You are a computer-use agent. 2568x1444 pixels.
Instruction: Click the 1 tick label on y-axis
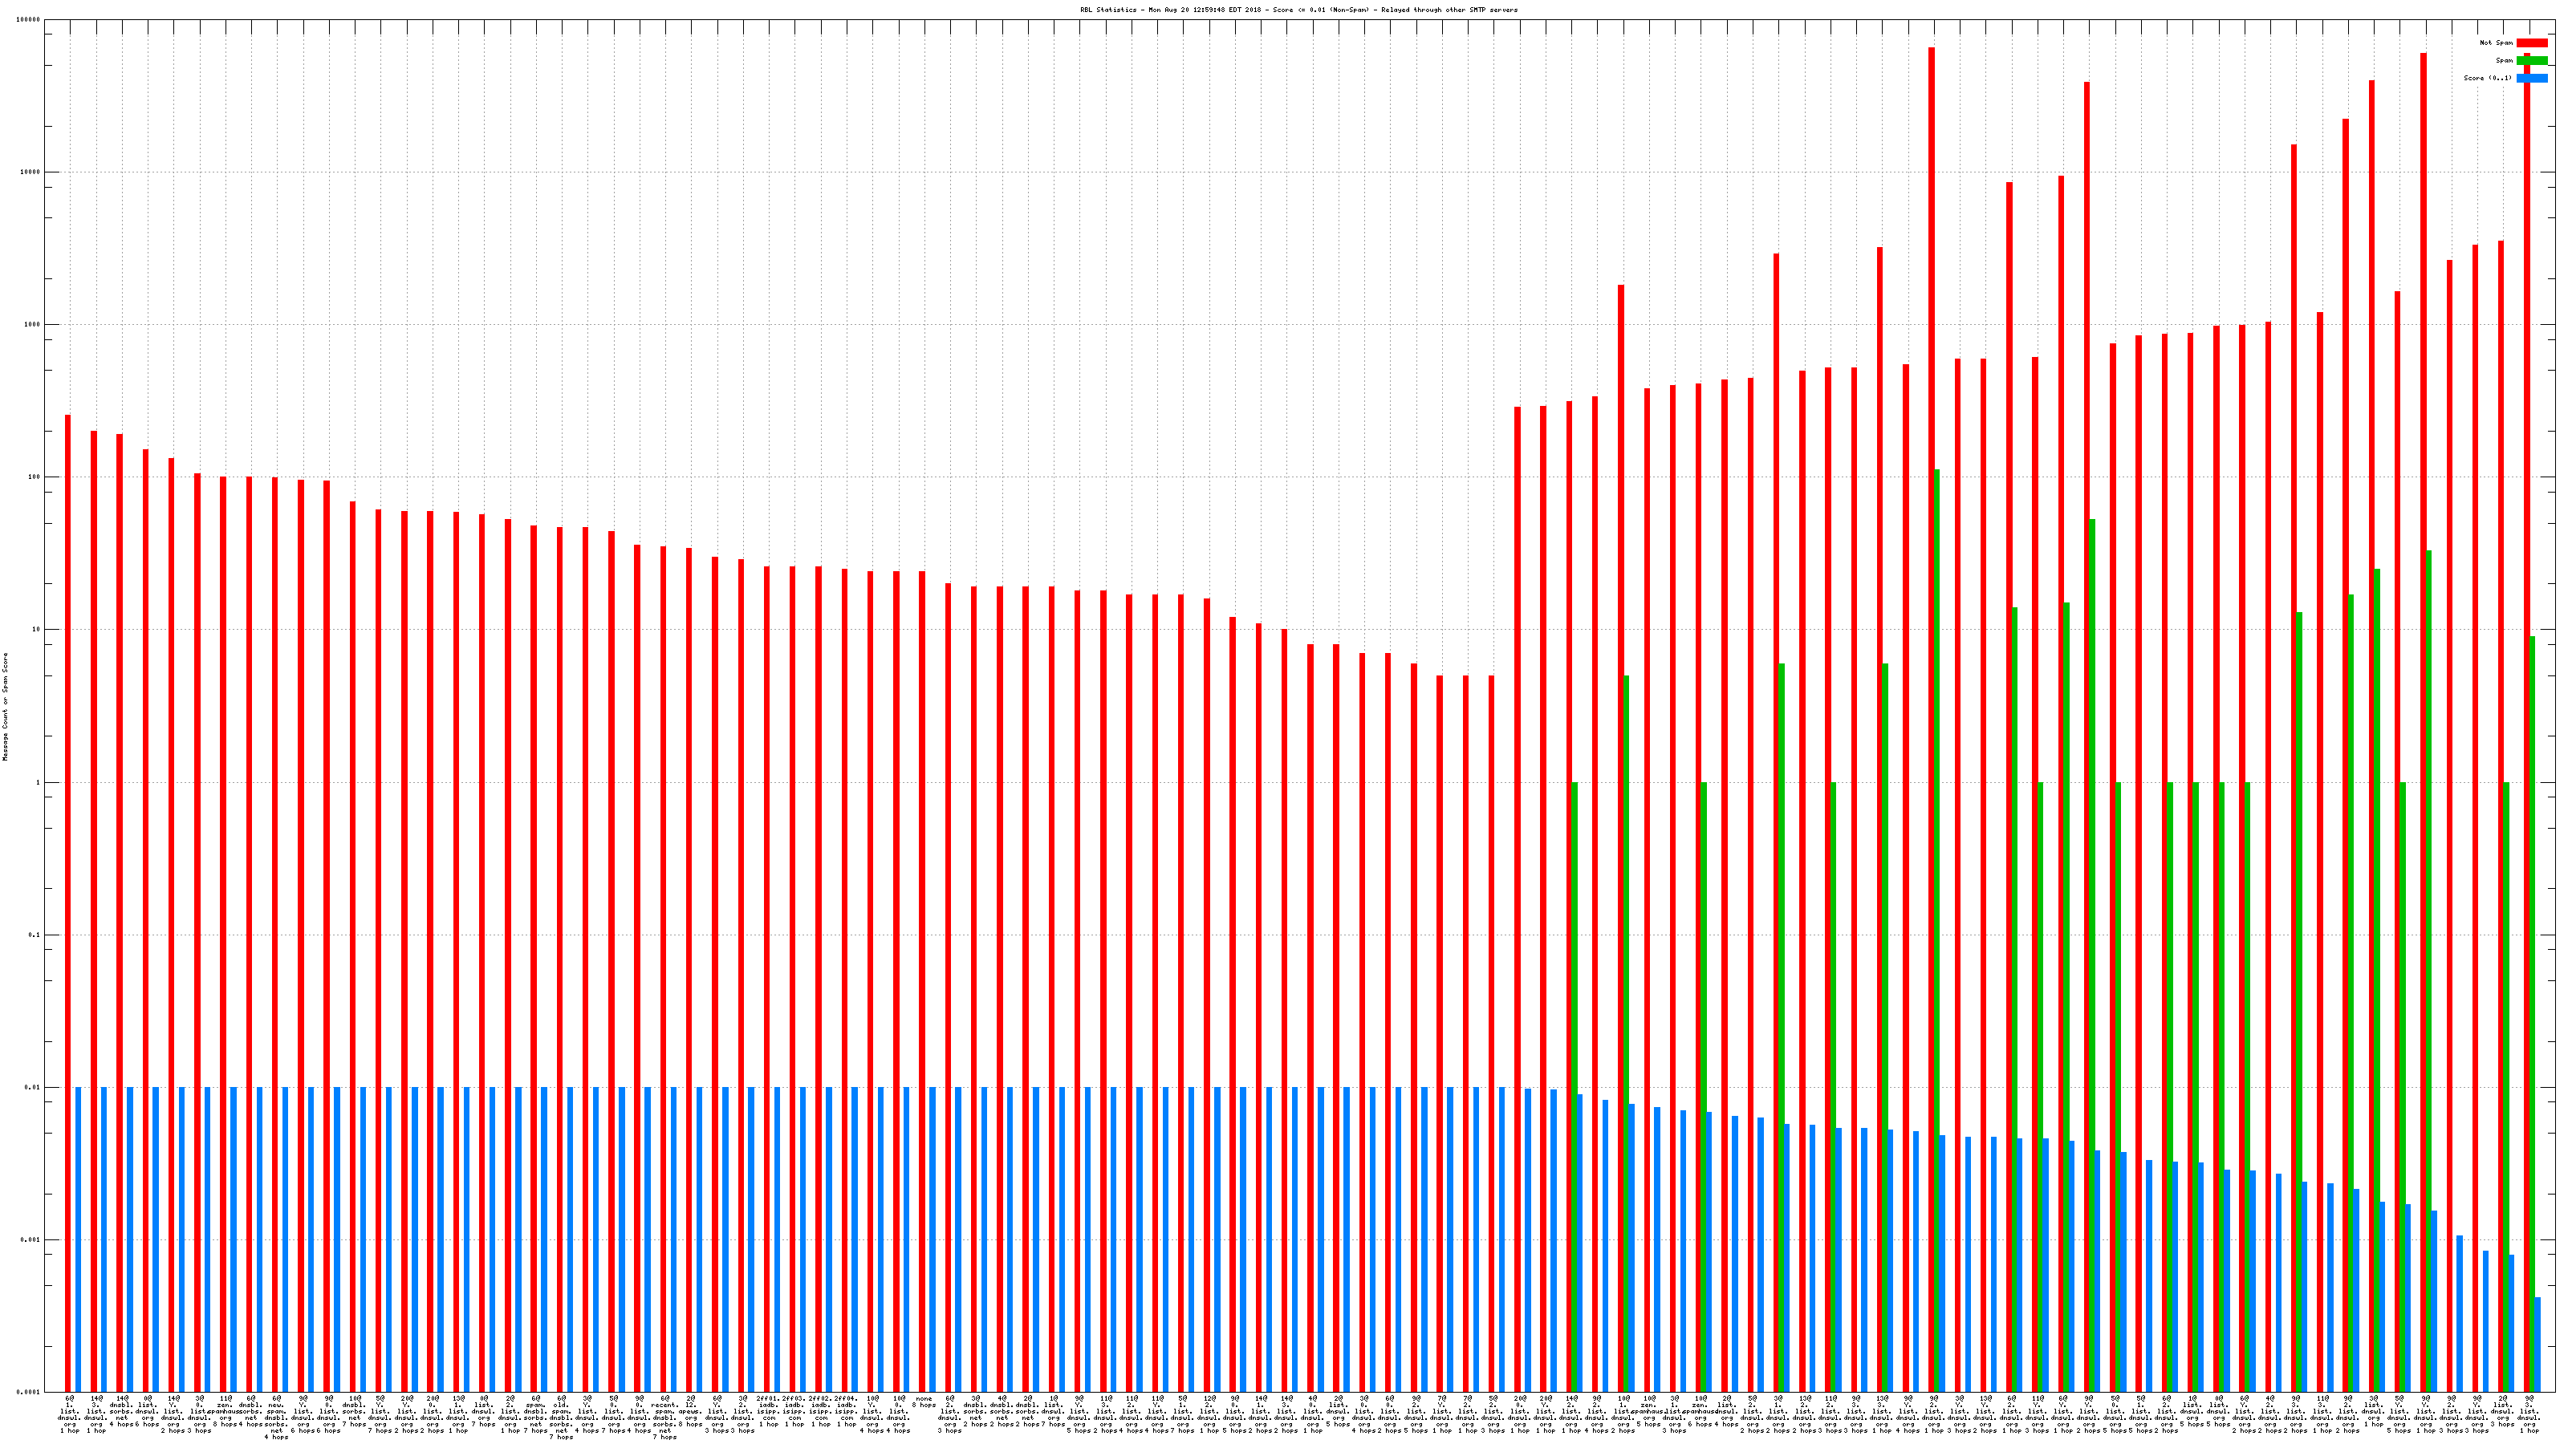coord(39,782)
